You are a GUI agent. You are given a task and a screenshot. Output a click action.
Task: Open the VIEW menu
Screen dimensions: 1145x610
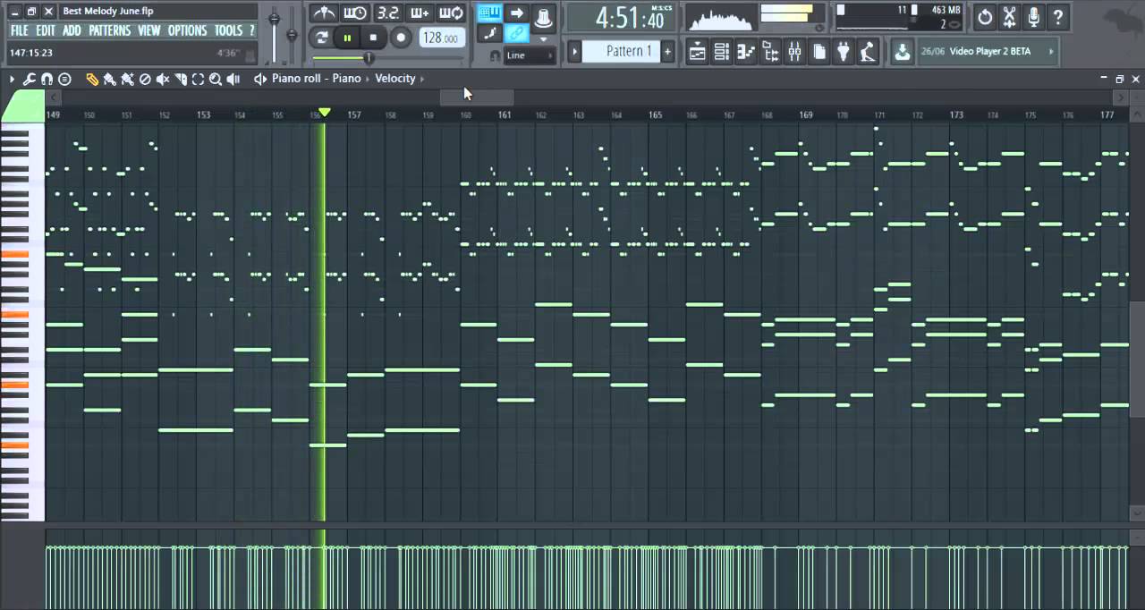[148, 30]
